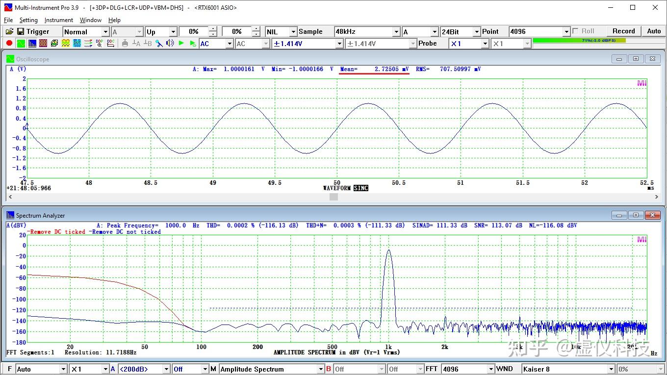The width and height of the screenshot is (667, 375).
Task: Open the Window menu
Action: (91, 20)
